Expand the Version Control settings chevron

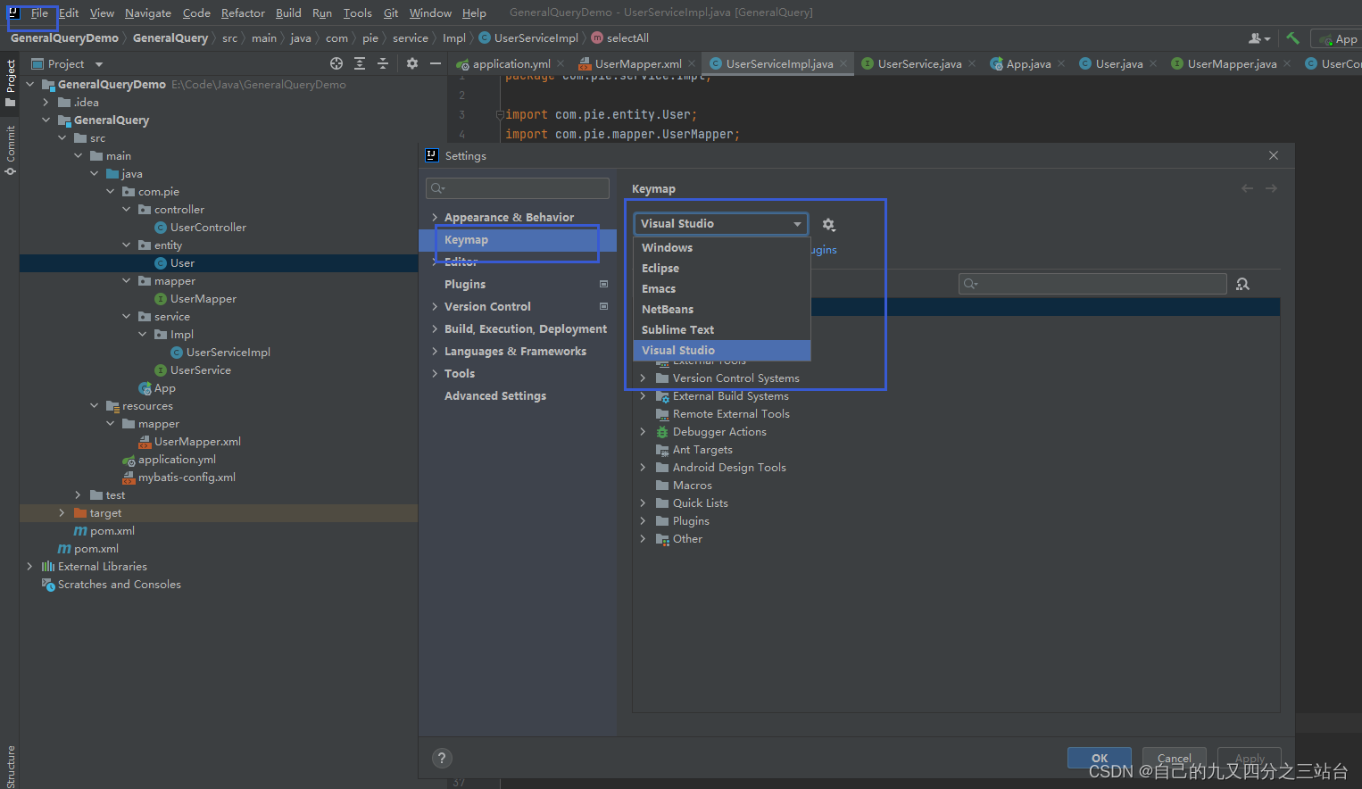[435, 306]
